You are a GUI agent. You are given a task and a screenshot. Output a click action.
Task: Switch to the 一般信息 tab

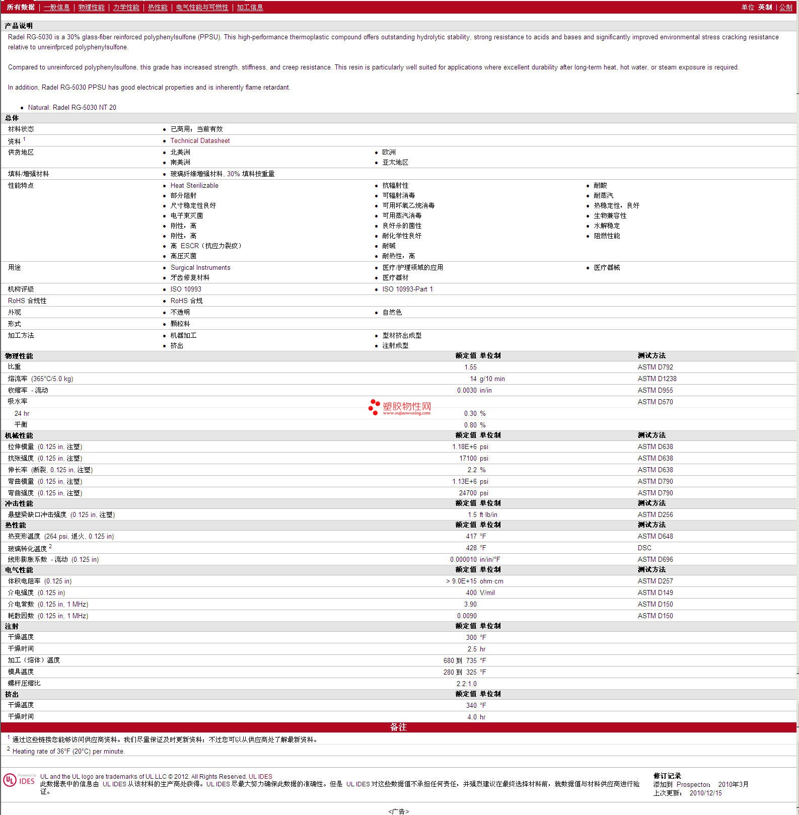[x=56, y=7]
